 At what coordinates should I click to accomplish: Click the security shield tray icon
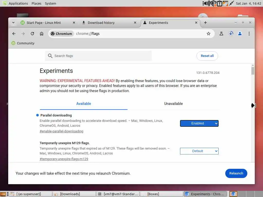213,3
